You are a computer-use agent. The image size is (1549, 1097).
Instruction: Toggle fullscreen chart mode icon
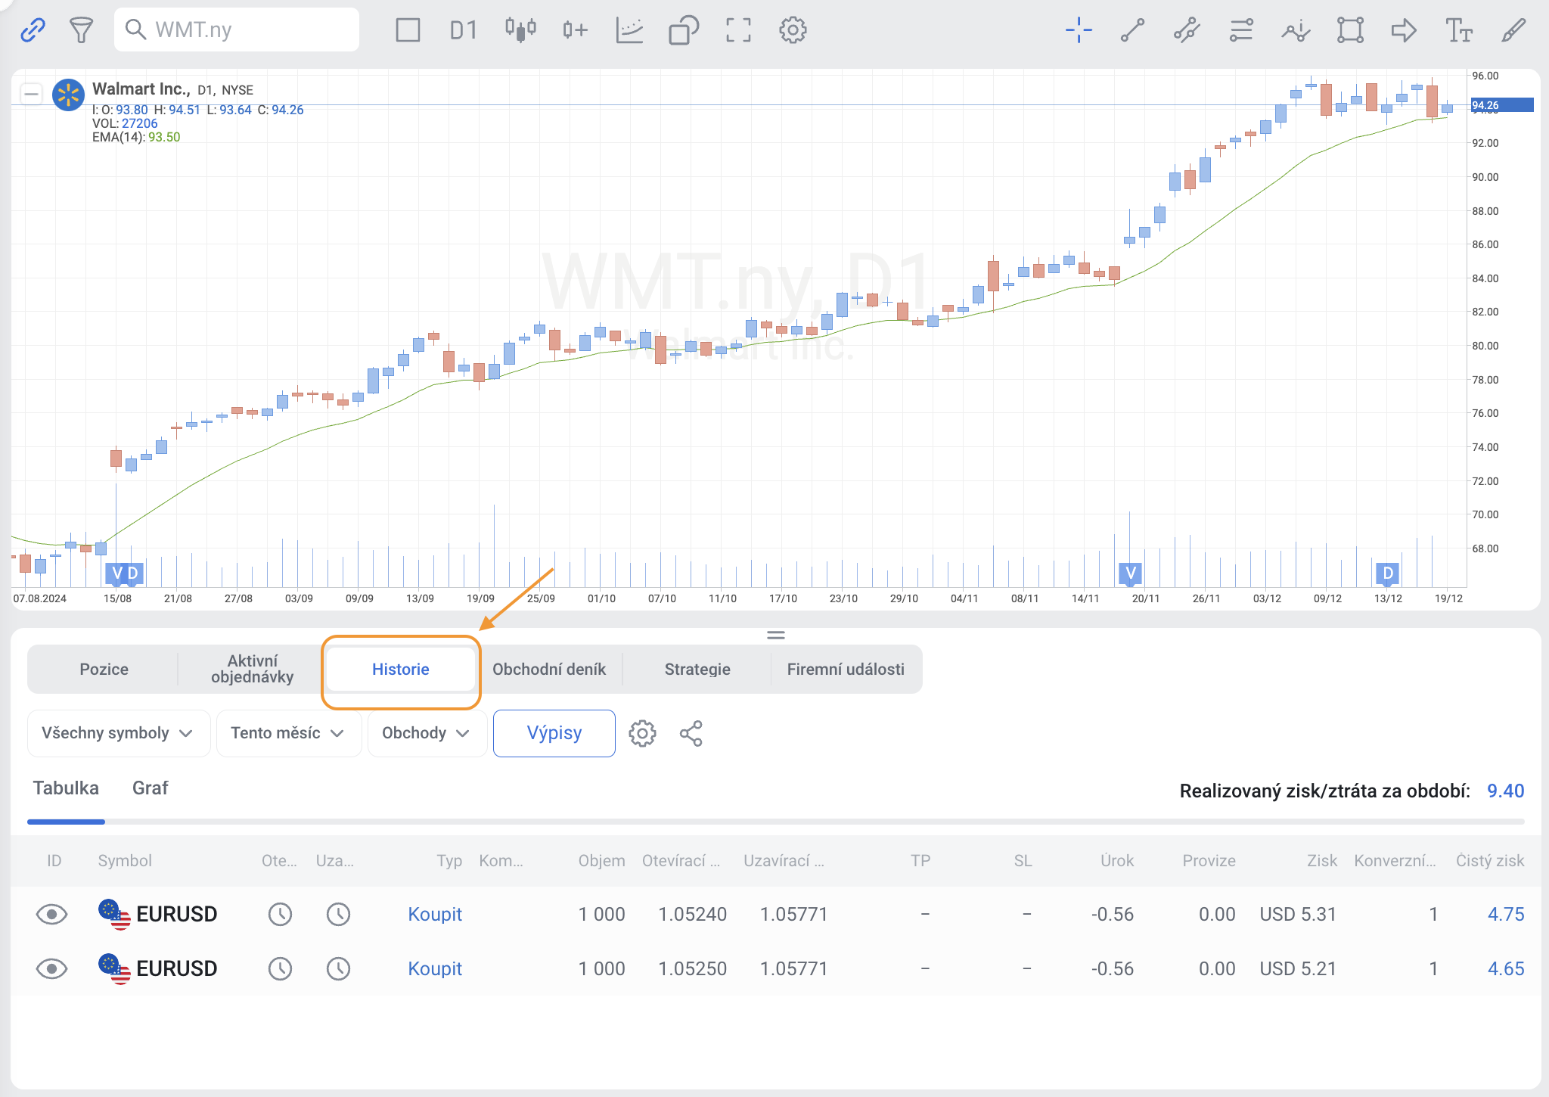pyautogui.click(x=738, y=30)
